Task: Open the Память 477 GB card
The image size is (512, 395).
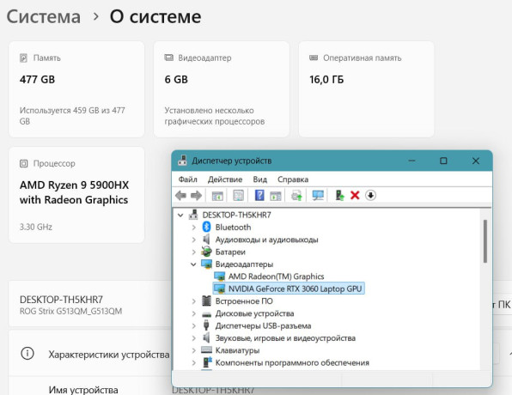Action: coord(76,89)
